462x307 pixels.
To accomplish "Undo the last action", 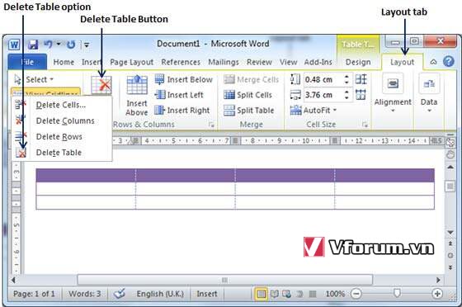I will click(49, 45).
